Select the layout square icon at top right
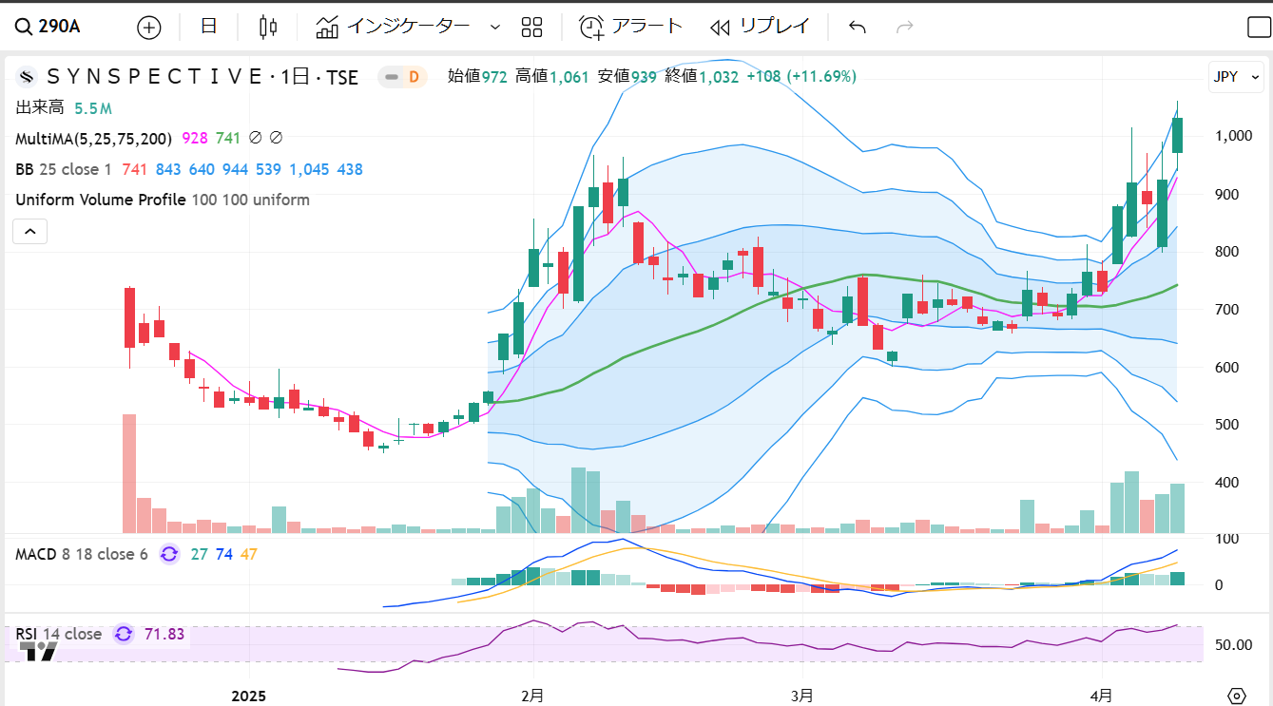The image size is (1273, 706). (x=1259, y=27)
